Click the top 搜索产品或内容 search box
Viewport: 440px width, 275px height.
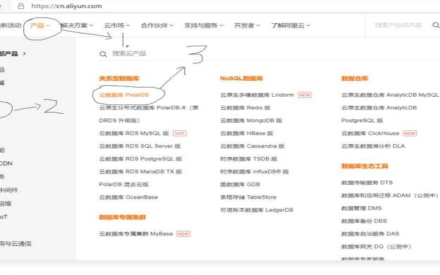pyautogui.click(x=398, y=25)
